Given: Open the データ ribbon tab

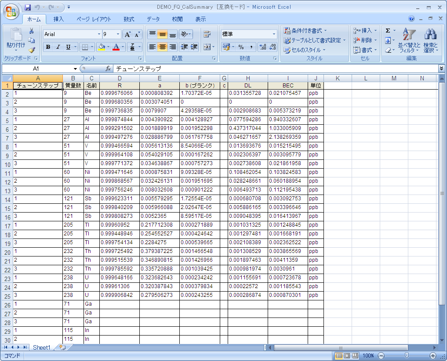Looking at the screenshot, I should 153,19.
